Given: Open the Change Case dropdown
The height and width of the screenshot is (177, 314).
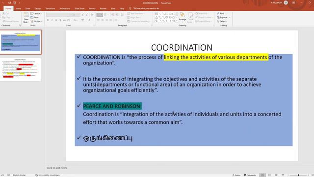Looking at the screenshot, I should pyautogui.click(x=75, y=20).
